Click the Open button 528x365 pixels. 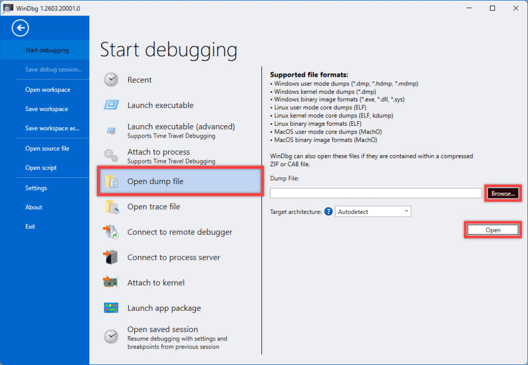493,230
